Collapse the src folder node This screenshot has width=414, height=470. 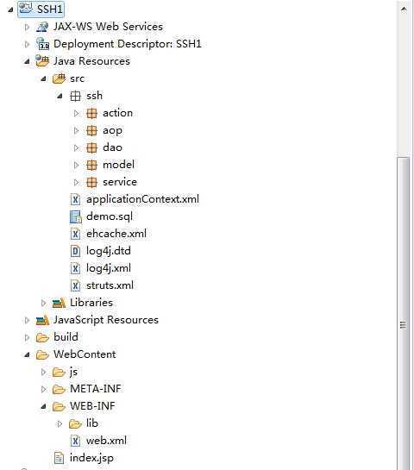43,78
